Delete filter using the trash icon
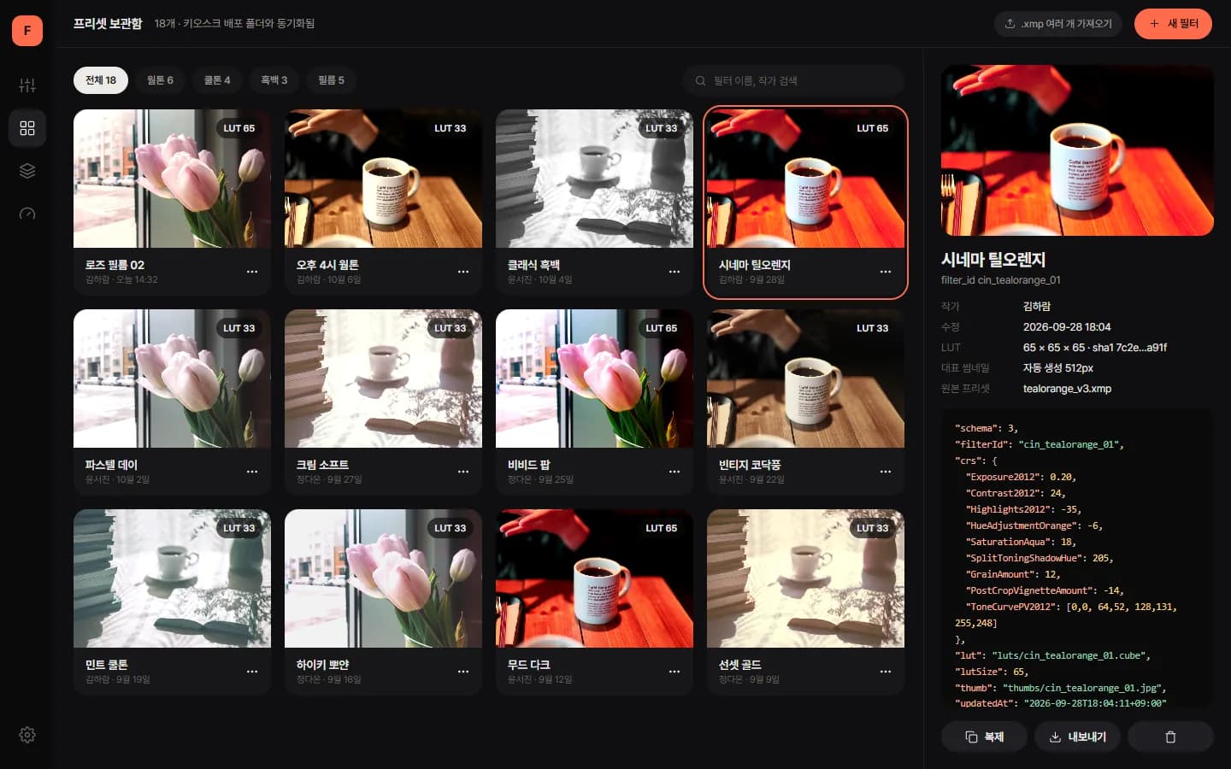 (x=1170, y=737)
